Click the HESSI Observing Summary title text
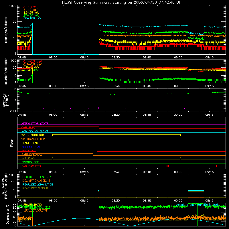229x229 pixels. tap(121, 3)
